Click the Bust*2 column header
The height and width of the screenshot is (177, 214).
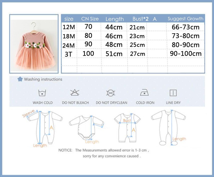pos(141,19)
